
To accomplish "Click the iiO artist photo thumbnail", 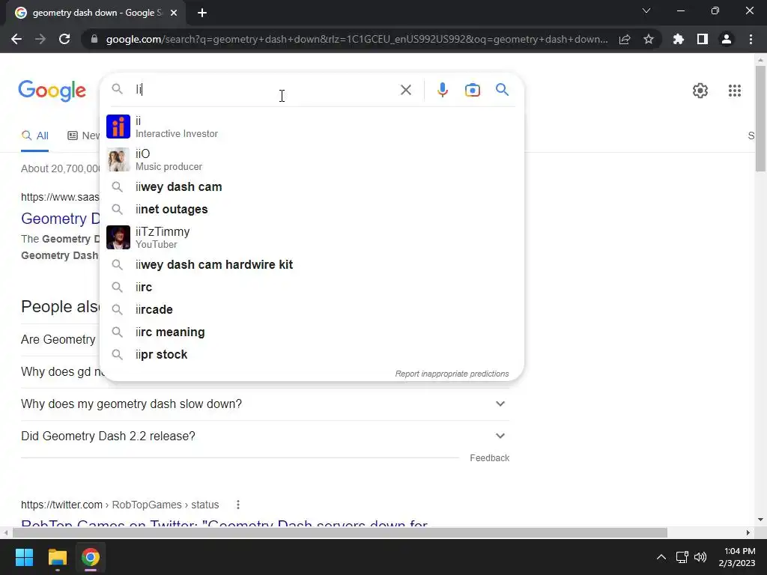I will point(118,160).
